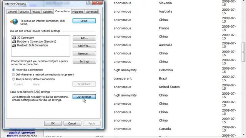The width and height of the screenshot is (246, 138).
Task: Click the disabled Set default button
Action: pos(84,84)
